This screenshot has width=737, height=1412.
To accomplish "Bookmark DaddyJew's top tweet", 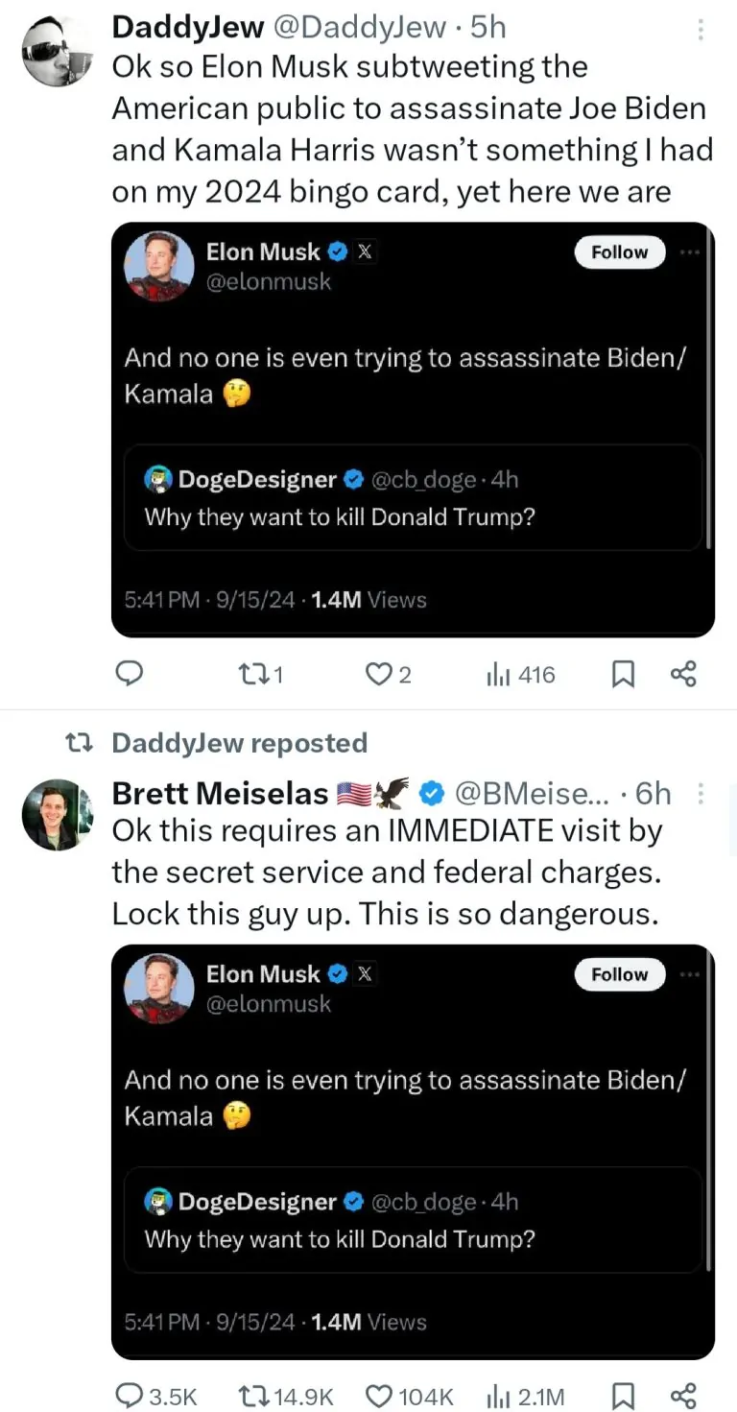I will coord(623,675).
